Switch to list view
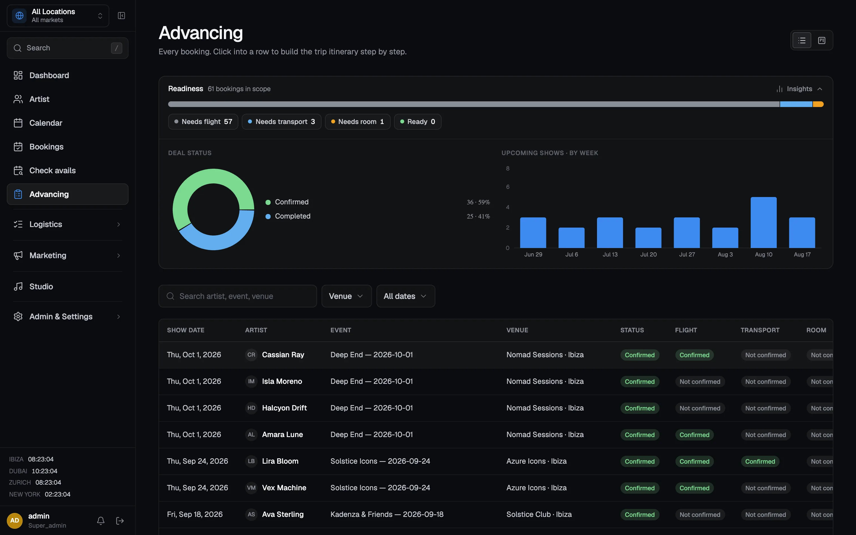856x535 pixels. pyautogui.click(x=802, y=40)
